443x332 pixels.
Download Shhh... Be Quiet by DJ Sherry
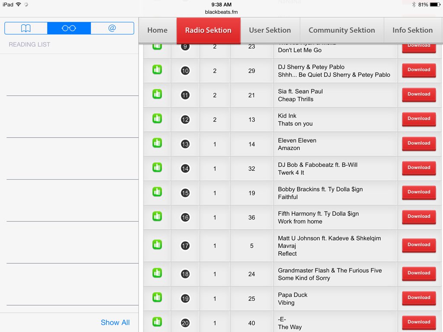point(419,70)
